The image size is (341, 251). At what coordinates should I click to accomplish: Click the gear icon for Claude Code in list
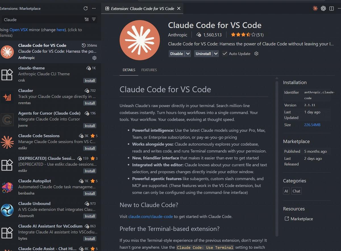pyautogui.click(x=94, y=58)
